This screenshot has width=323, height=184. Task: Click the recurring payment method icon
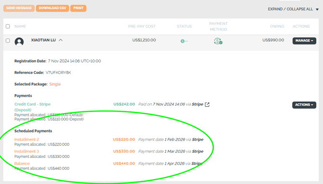click(218, 41)
